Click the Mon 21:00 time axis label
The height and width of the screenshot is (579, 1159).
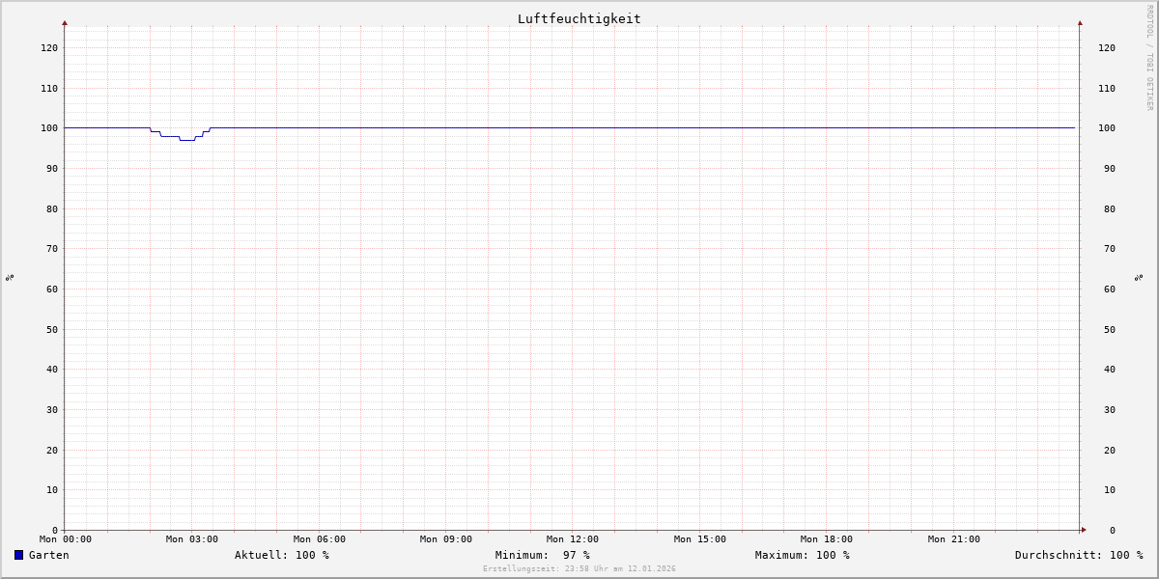point(953,539)
